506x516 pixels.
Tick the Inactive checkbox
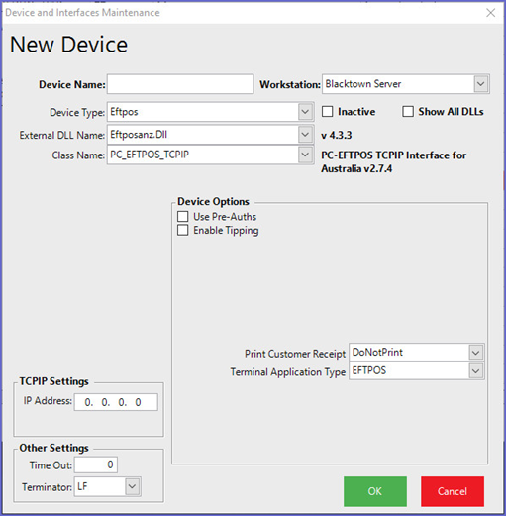[327, 112]
